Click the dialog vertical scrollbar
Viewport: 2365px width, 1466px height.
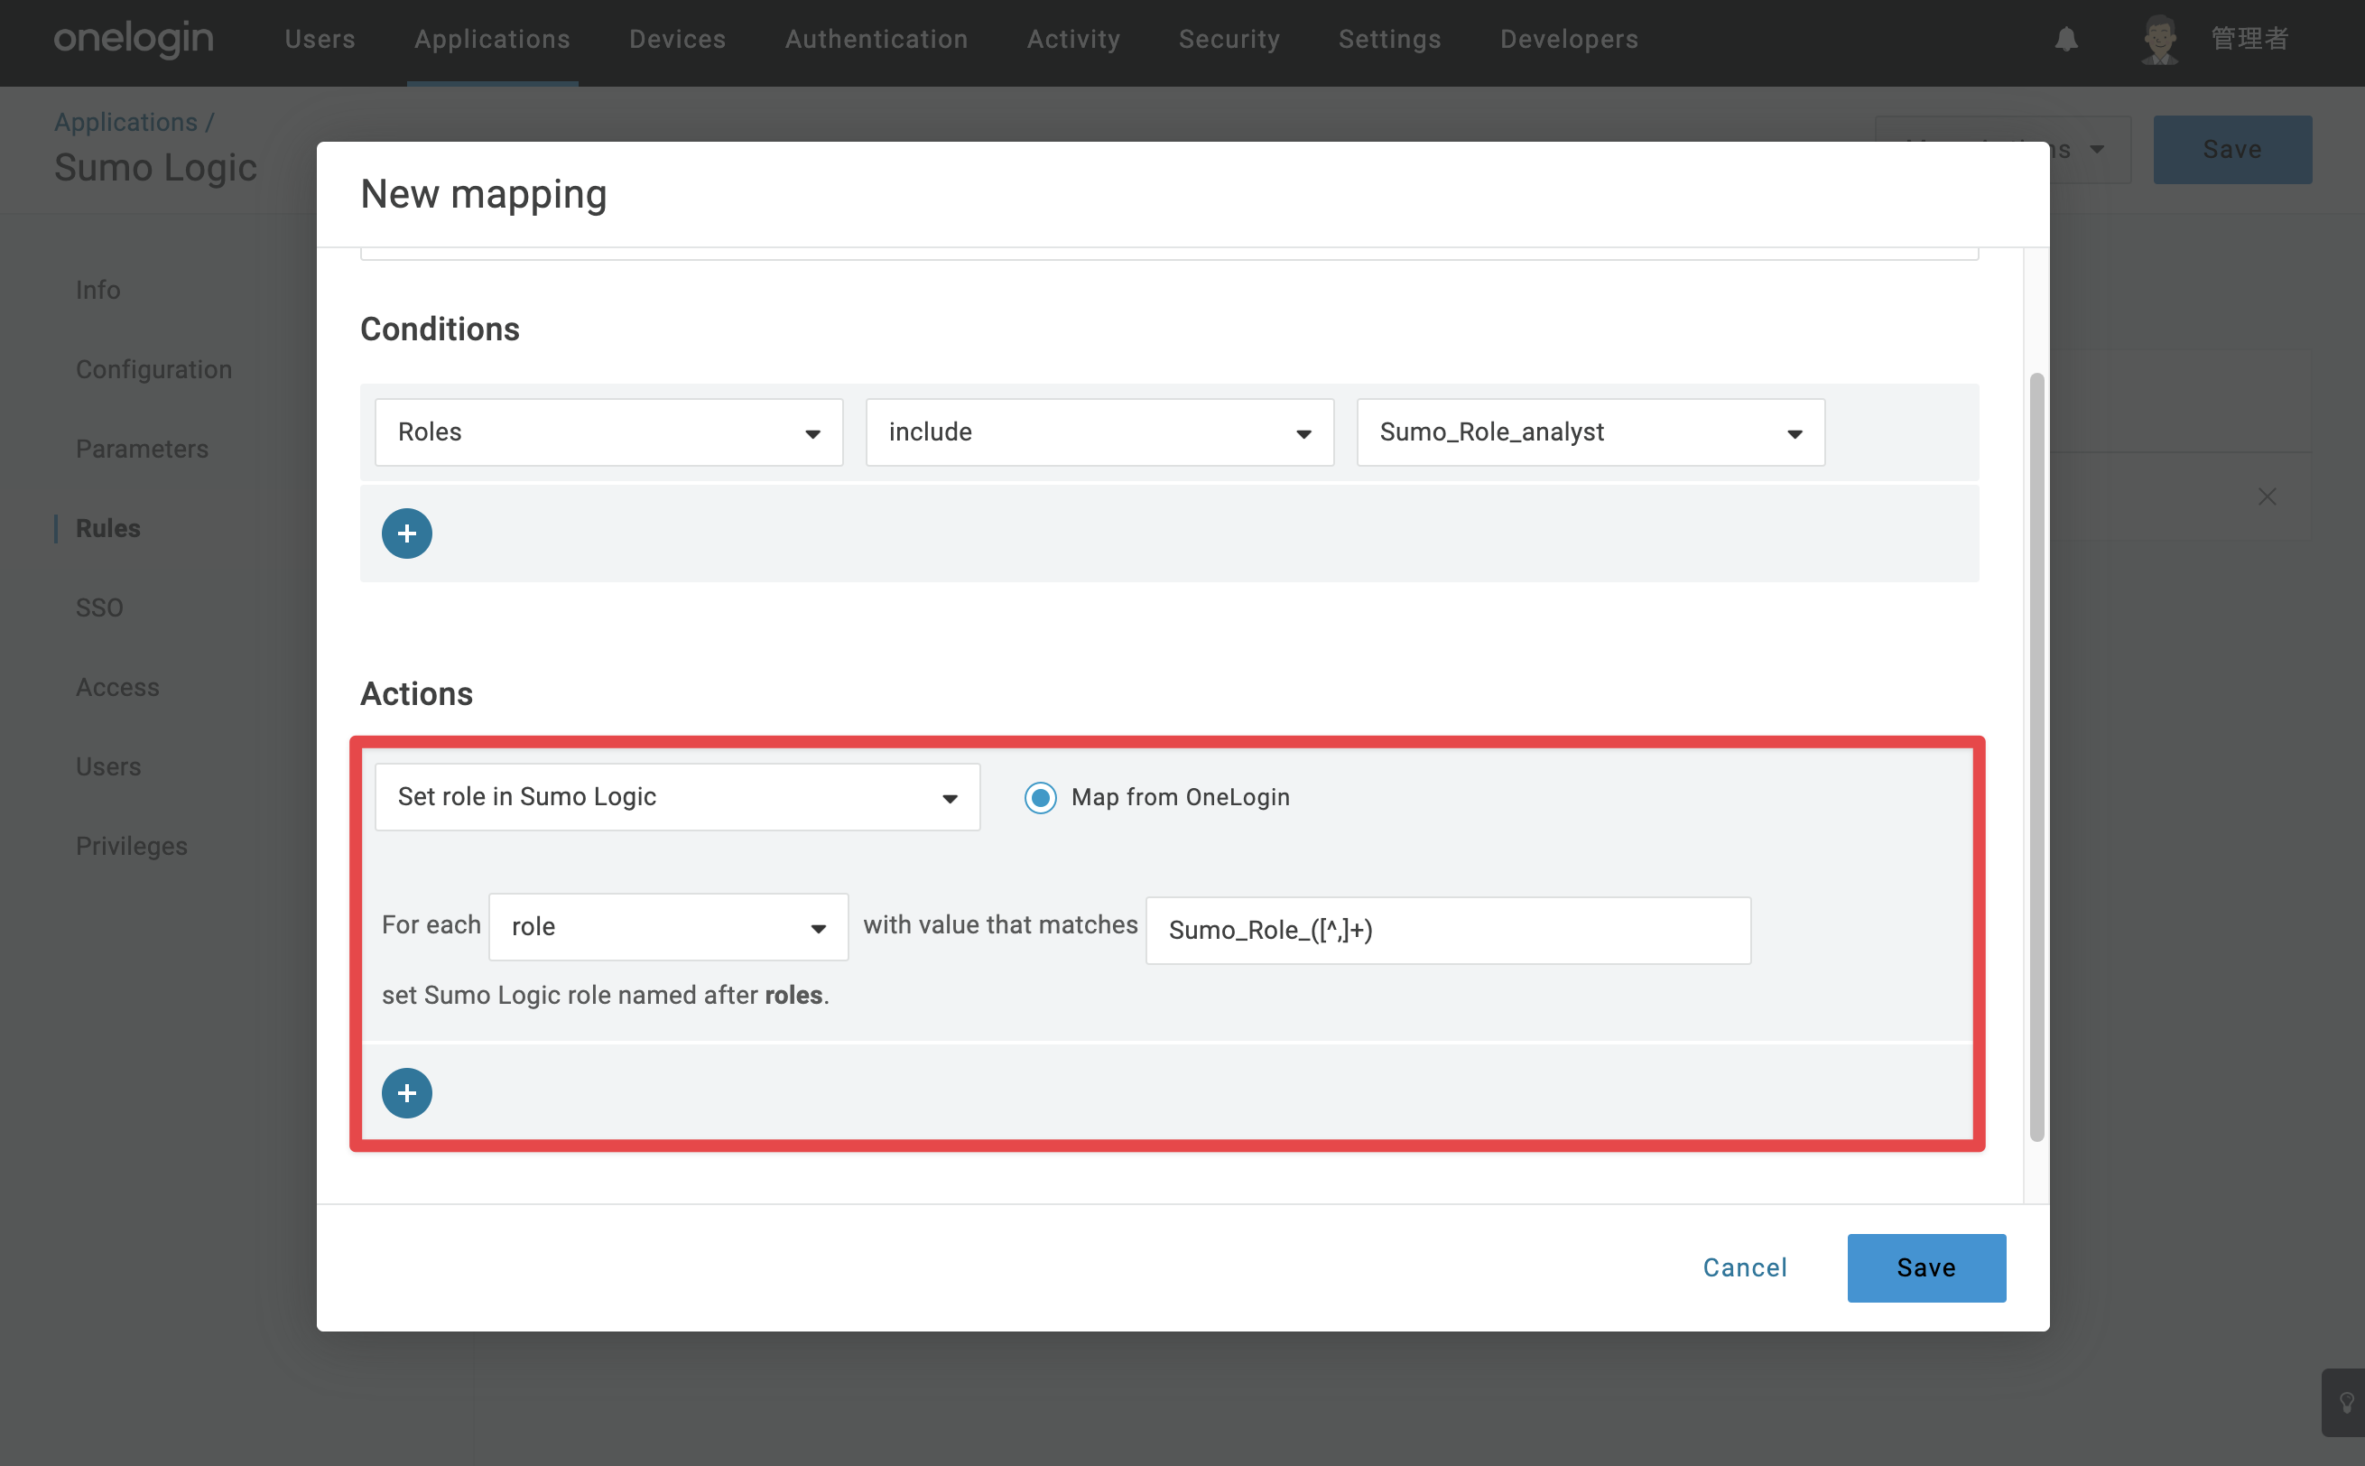point(2036,756)
